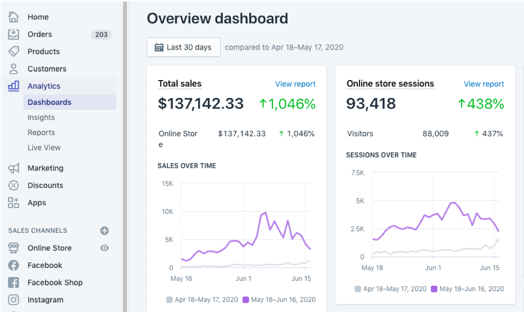The height and width of the screenshot is (312, 524).
Task: Select the Marketing megaphone icon
Action: pyautogui.click(x=13, y=168)
